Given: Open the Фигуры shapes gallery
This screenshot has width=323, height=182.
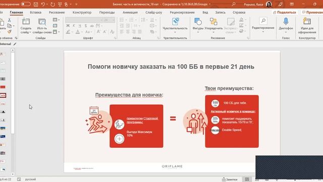Looking at the screenshot, I should click(x=198, y=26).
